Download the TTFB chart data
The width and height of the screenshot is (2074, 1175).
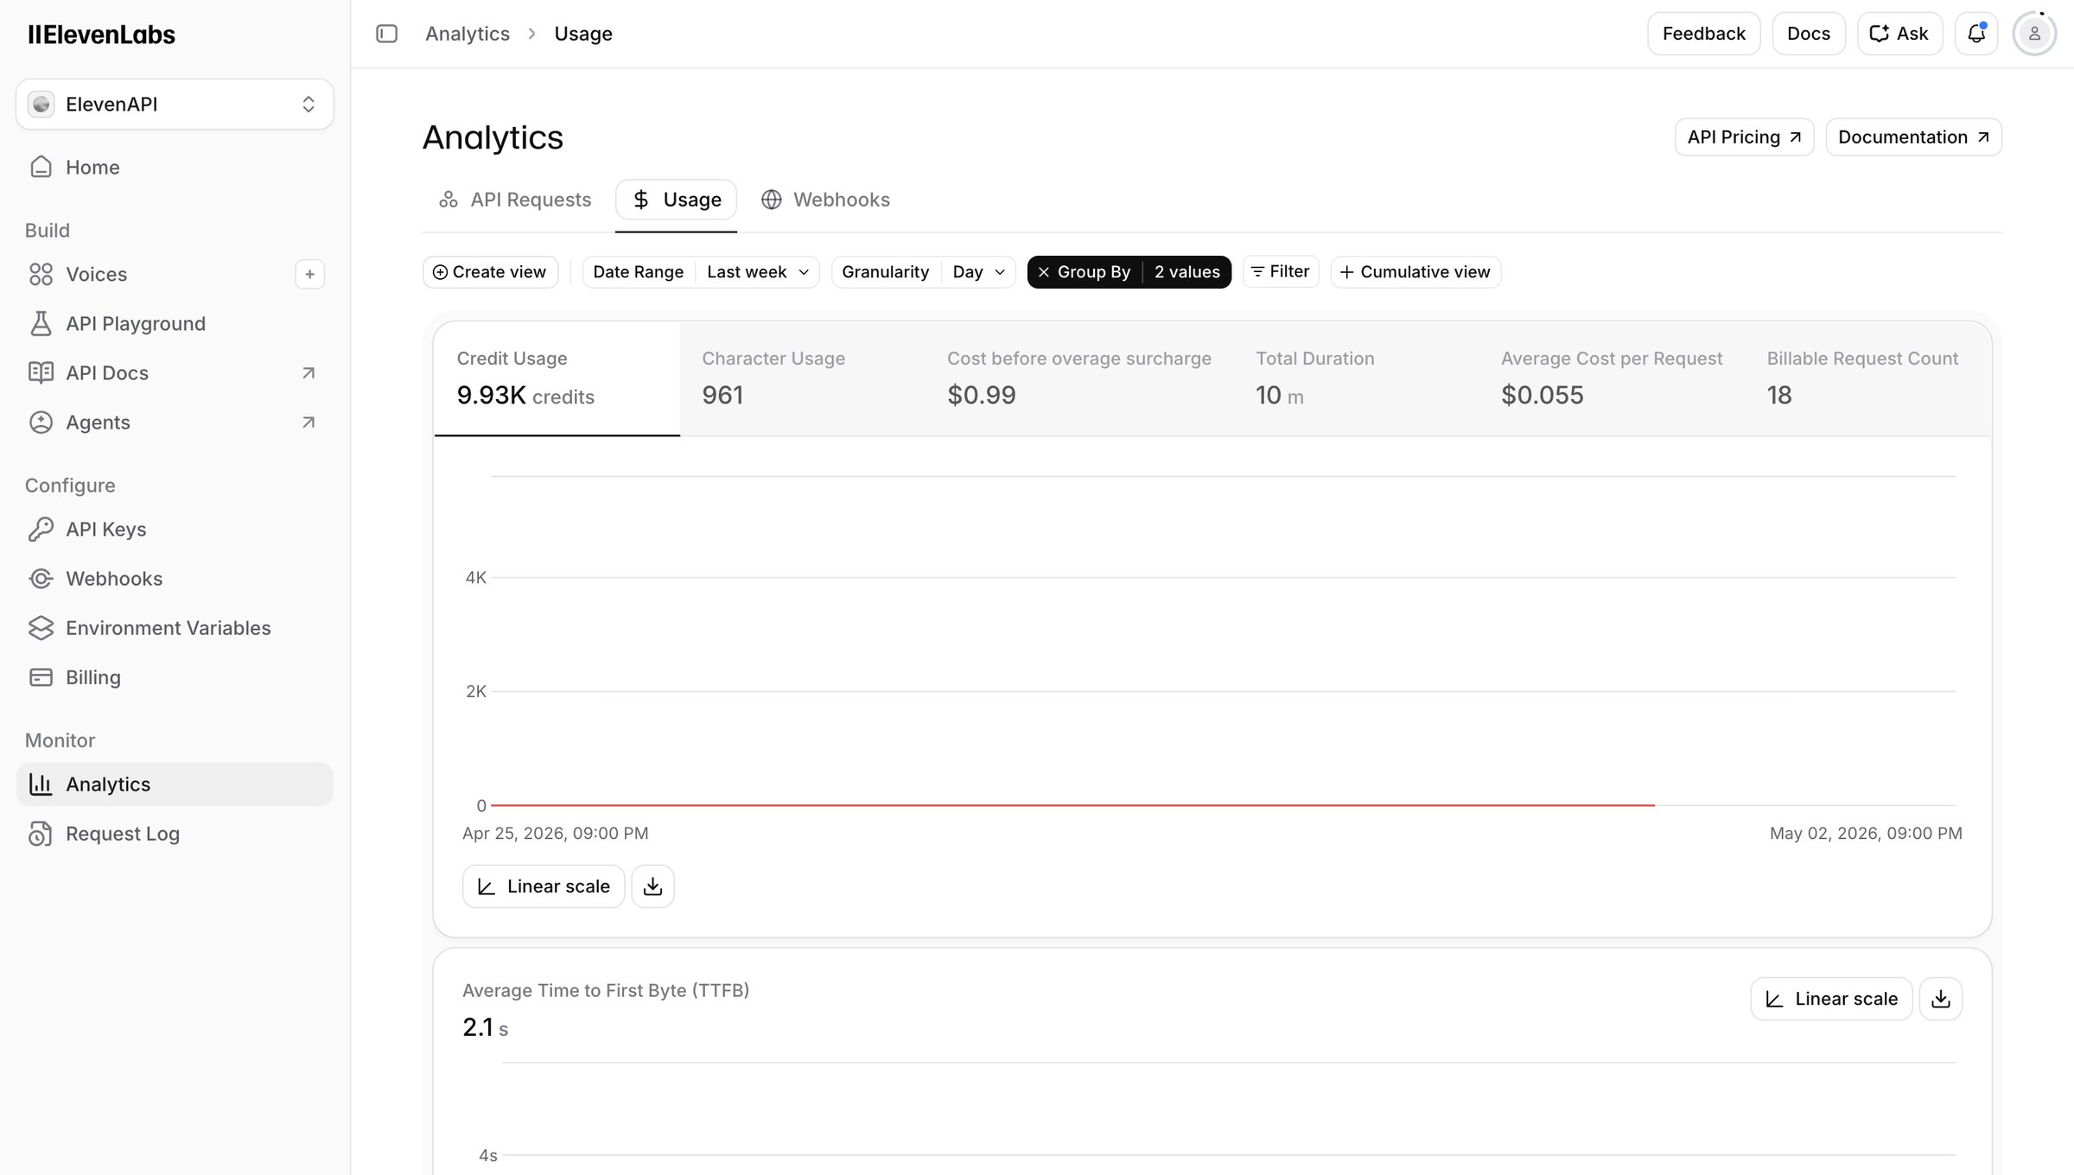pyautogui.click(x=1941, y=999)
